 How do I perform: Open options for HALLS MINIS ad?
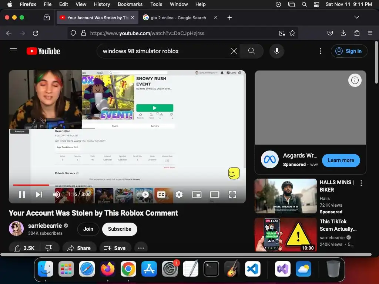click(x=361, y=183)
